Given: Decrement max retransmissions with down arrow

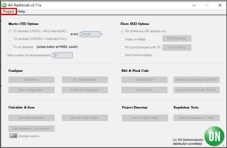Looking at the screenshot, I should [52, 57].
